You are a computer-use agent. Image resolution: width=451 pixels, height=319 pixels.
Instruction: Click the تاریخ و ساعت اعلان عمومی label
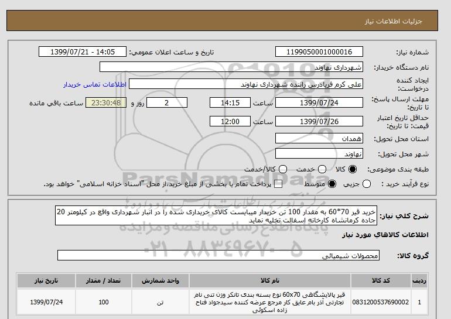click(x=172, y=52)
